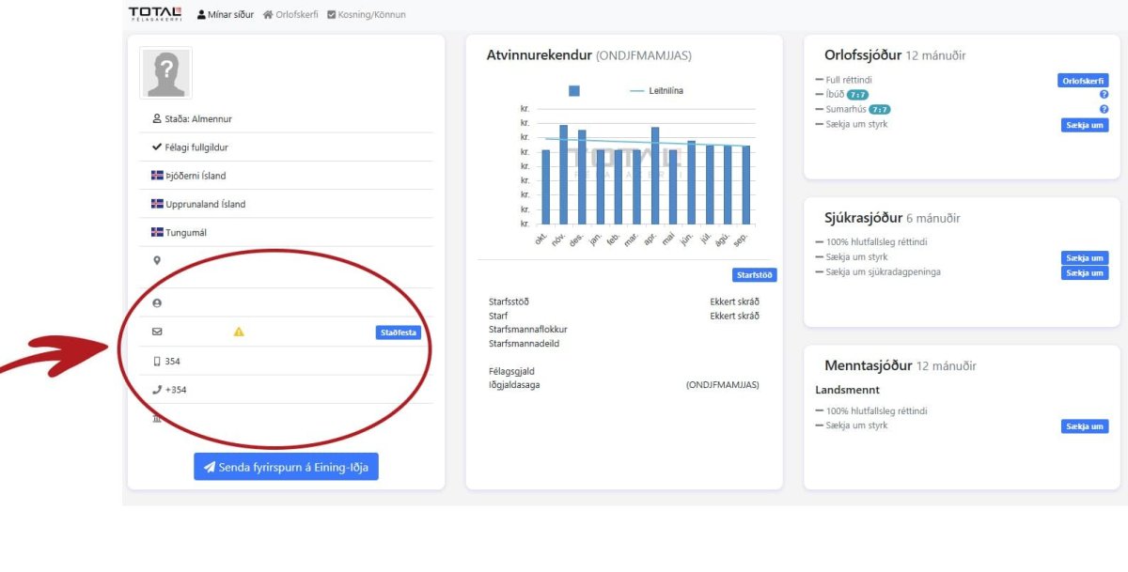Click the bank building icon

[157, 419]
